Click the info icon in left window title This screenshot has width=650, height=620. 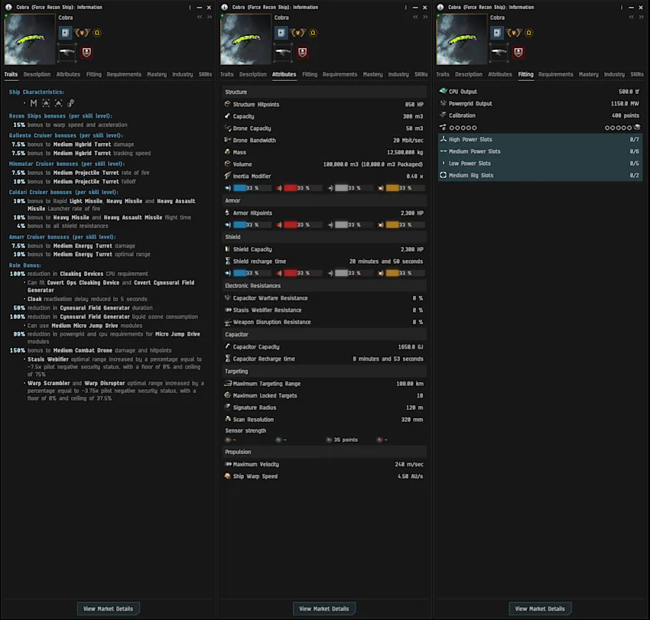click(x=8, y=7)
